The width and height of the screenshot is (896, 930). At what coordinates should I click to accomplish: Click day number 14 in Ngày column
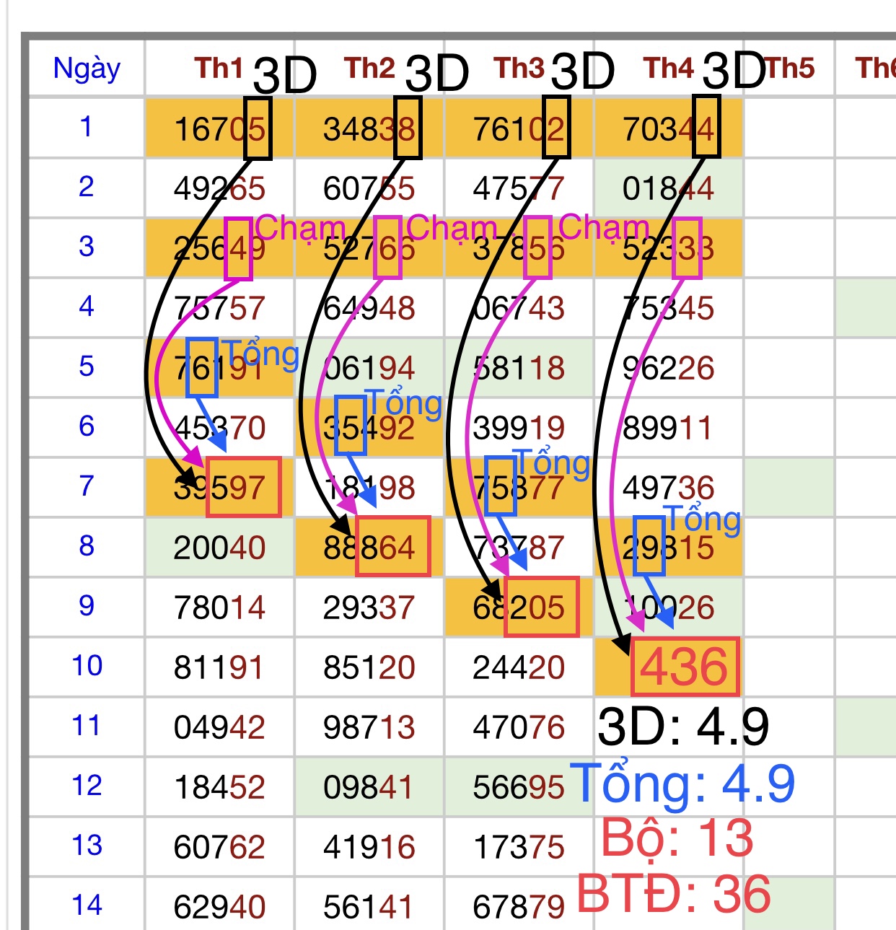coord(87,905)
